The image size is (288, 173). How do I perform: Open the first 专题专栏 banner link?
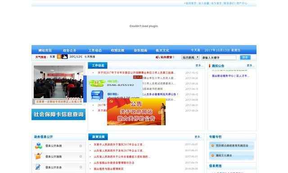[x=231, y=146]
